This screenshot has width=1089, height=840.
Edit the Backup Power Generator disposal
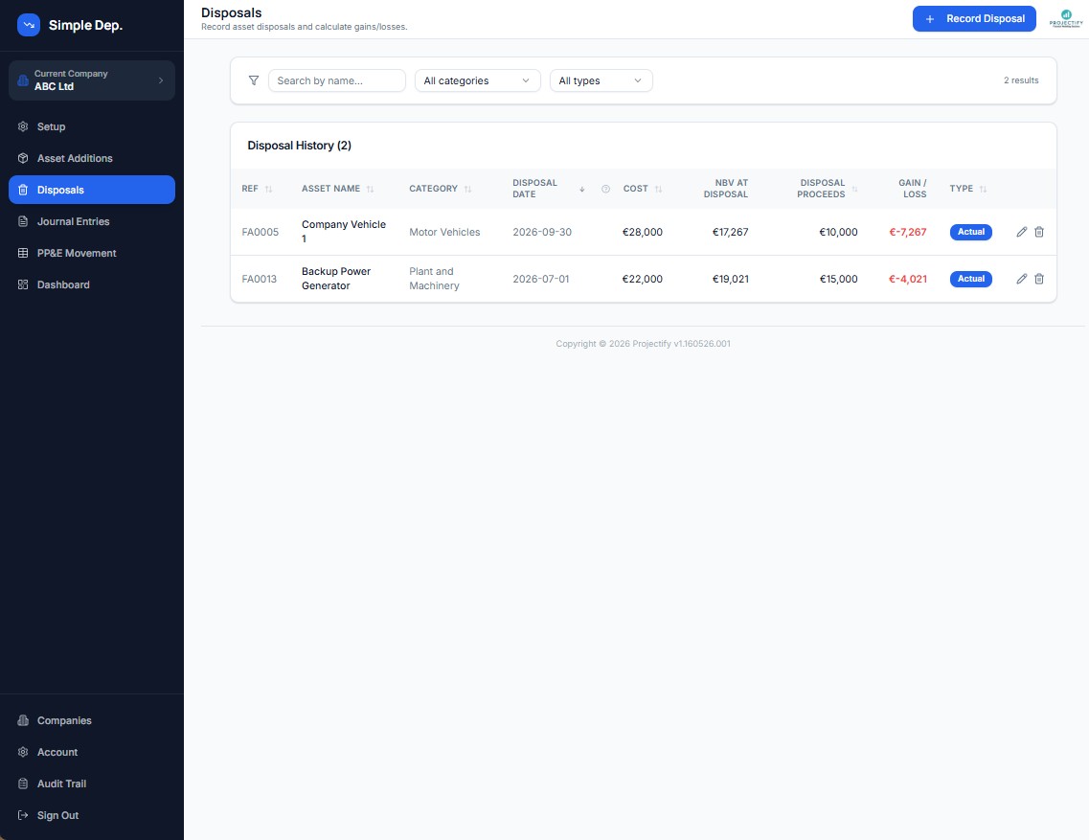click(1021, 279)
